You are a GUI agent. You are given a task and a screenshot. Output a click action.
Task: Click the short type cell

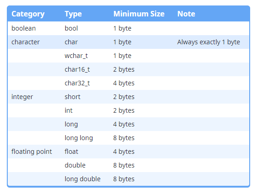(x=72, y=97)
